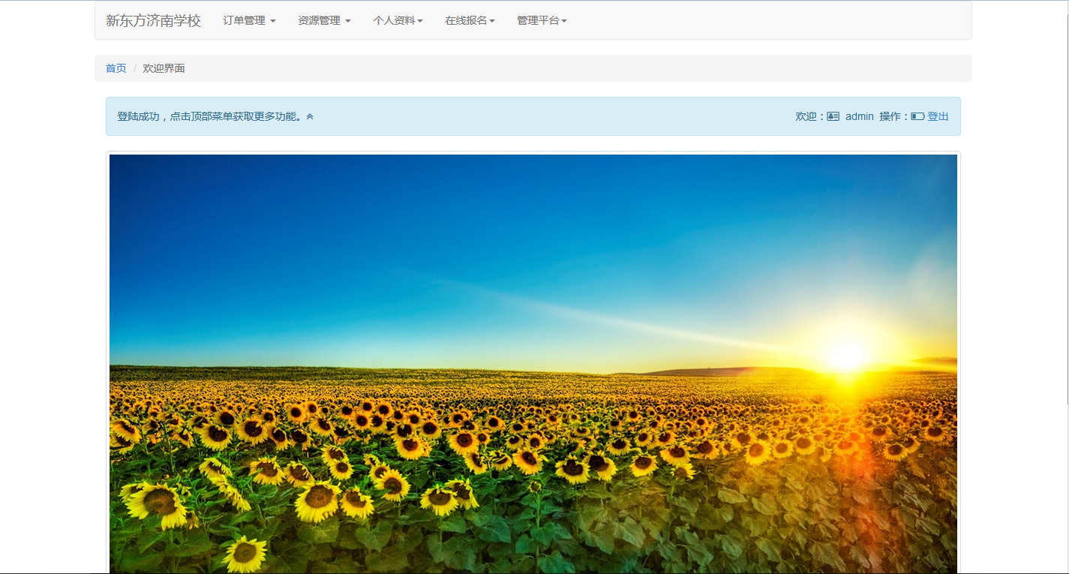Click the double chevron up icon
Viewport: 1069px width, 574px height.
310,117
